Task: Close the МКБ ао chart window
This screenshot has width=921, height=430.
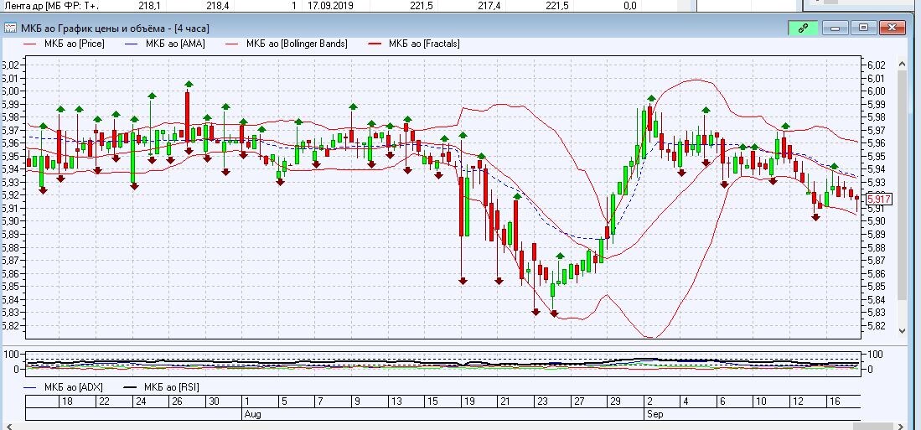Action: coord(893,28)
